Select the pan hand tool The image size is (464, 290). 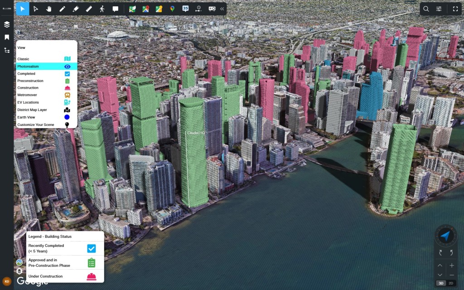click(48, 9)
